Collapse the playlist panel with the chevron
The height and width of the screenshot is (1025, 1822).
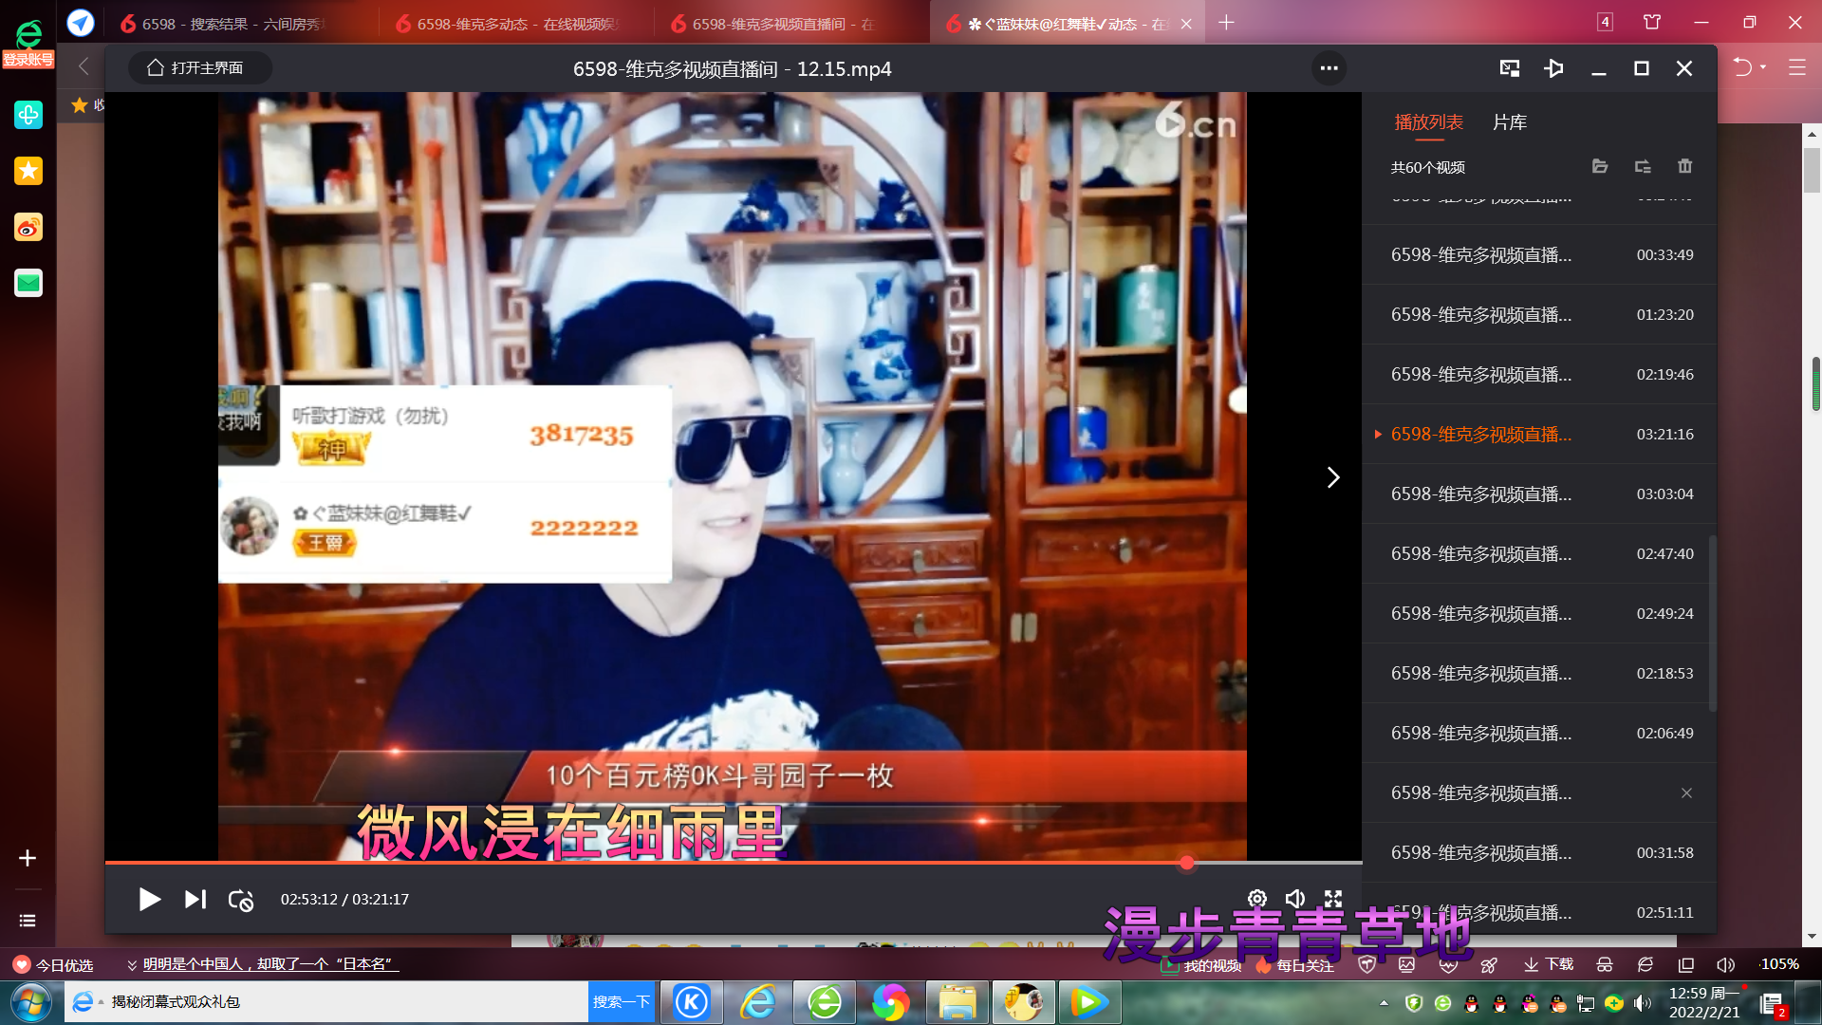1333,477
